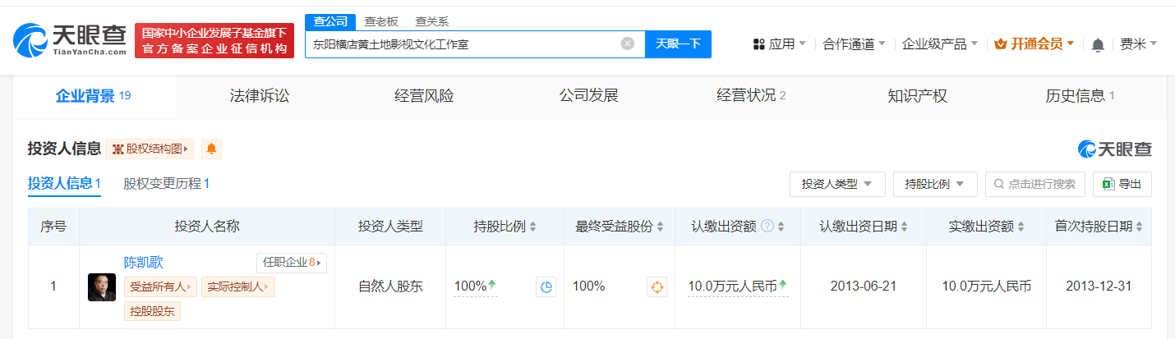1175x339 pixels.
Task: Click the investor photo thumbnail
Action: point(102,286)
